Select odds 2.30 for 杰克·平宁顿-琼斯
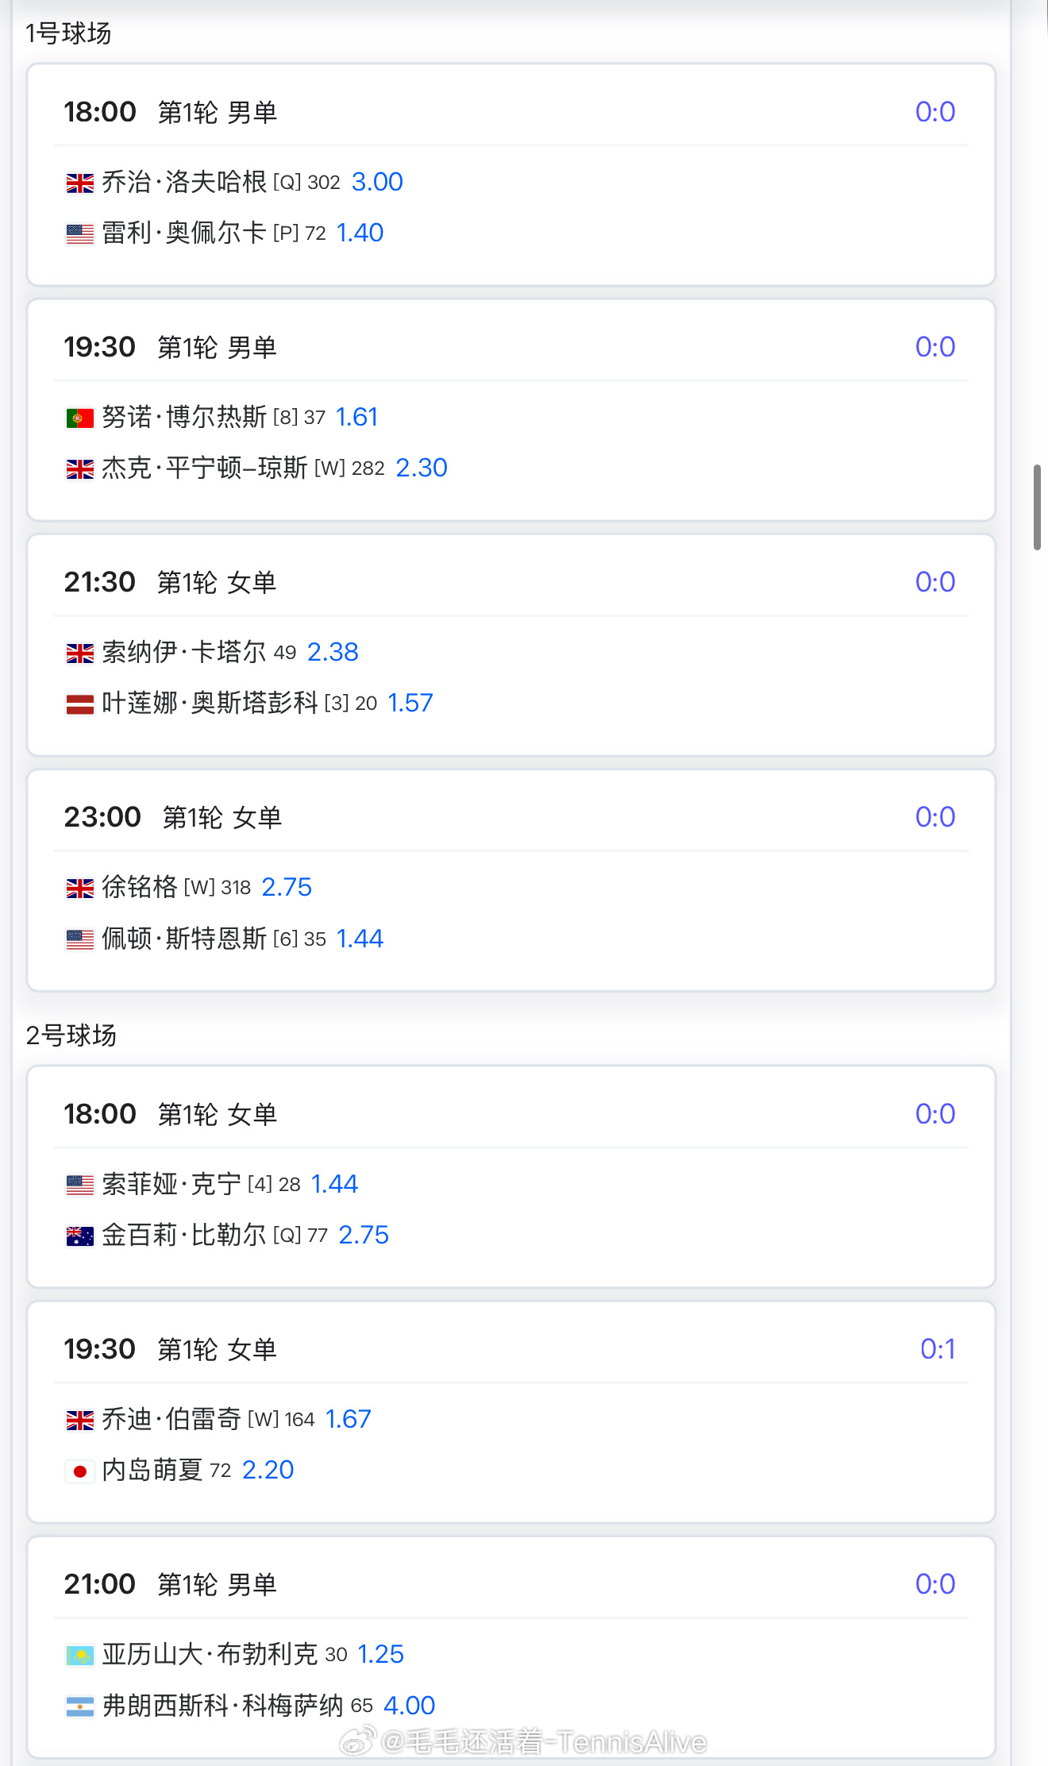The width and height of the screenshot is (1048, 1766). point(422,468)
